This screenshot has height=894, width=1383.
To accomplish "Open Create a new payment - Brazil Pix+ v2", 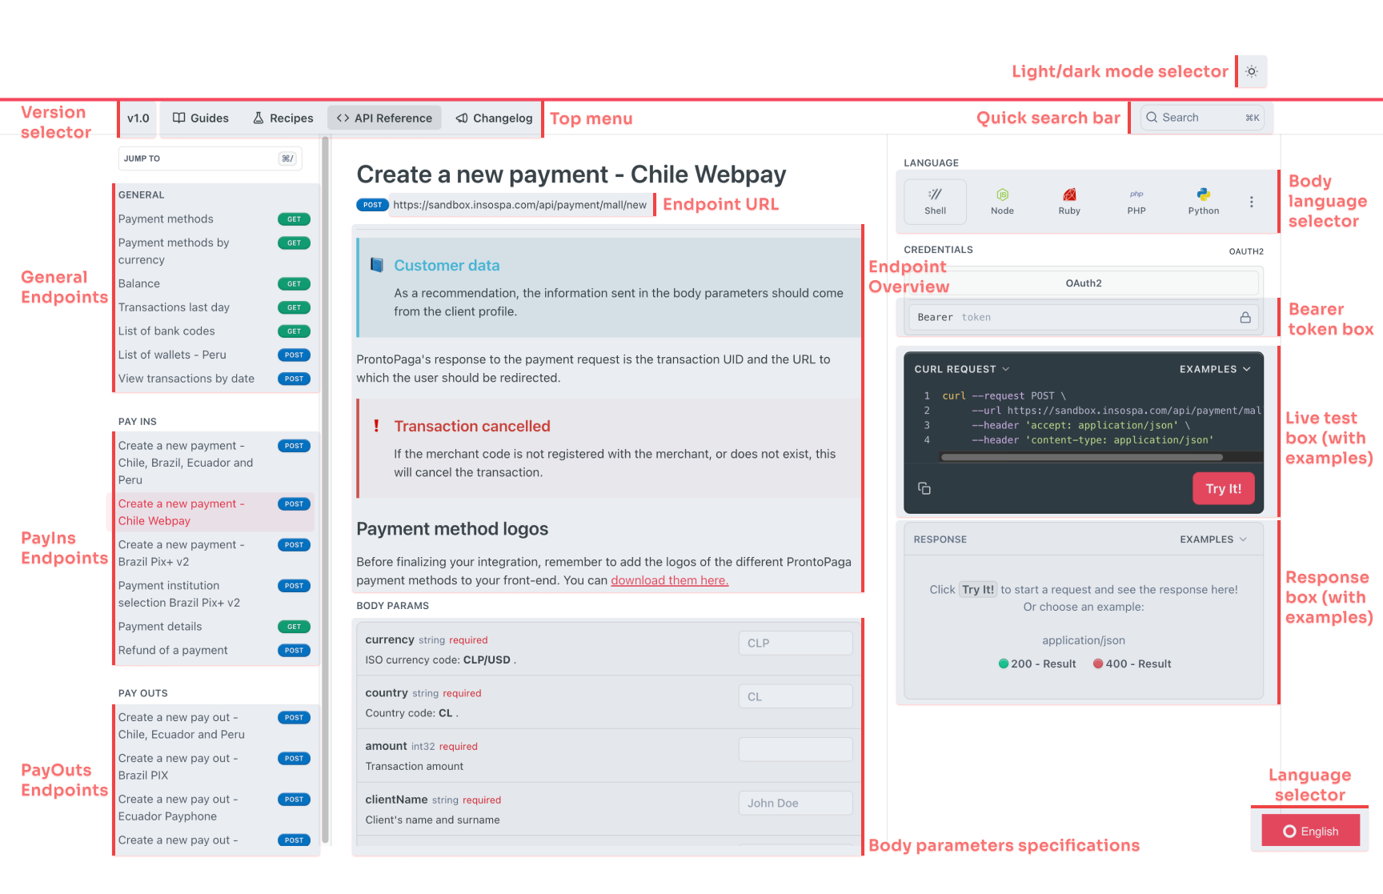I will click(x=214, y=553).
